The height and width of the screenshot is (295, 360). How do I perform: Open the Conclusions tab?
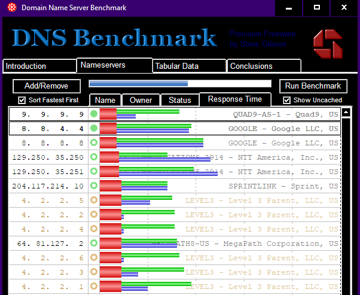click(x=264, y=66)
